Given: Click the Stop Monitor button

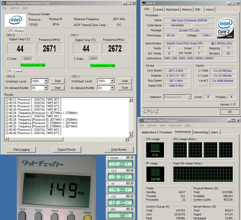Looking at the screenshot, I should coord(119,149).
